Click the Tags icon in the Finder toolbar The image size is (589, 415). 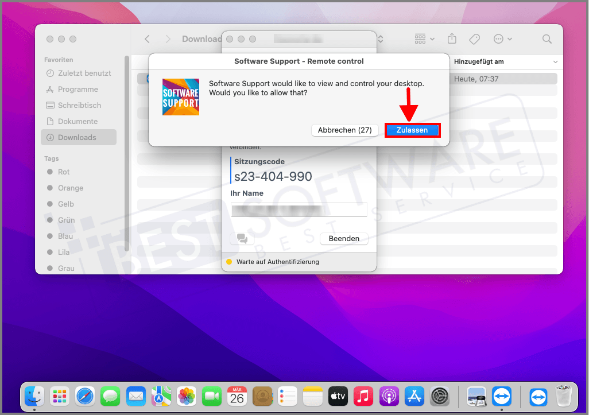coord(474,38)
